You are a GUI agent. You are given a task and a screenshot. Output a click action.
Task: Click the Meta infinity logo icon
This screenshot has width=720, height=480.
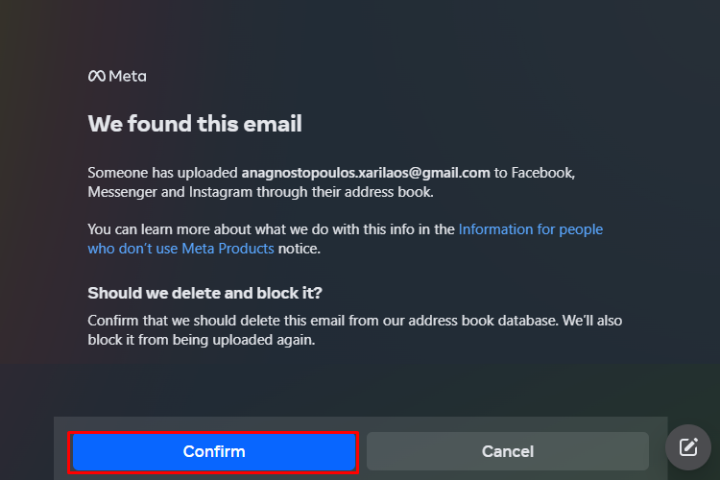[97, 76]
